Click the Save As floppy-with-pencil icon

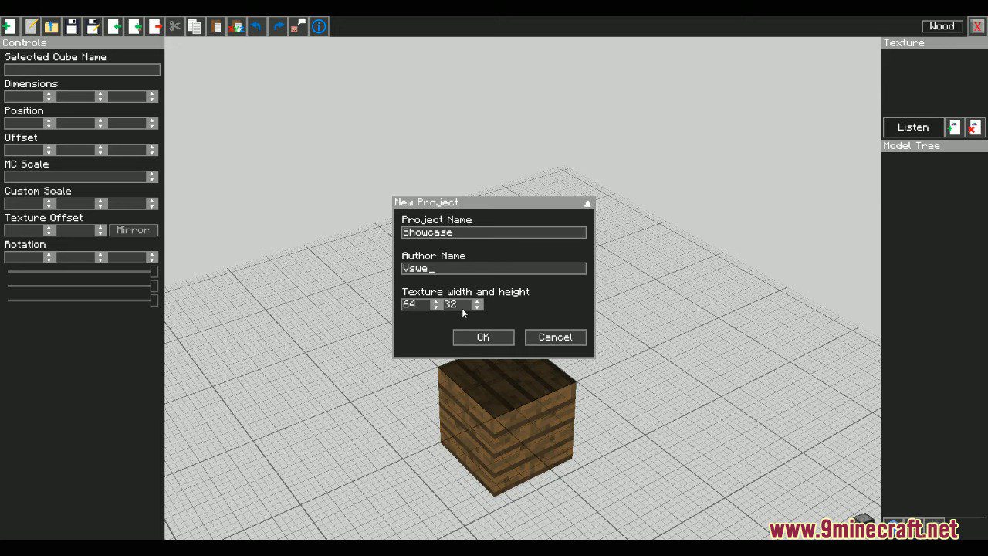point(93,27)
